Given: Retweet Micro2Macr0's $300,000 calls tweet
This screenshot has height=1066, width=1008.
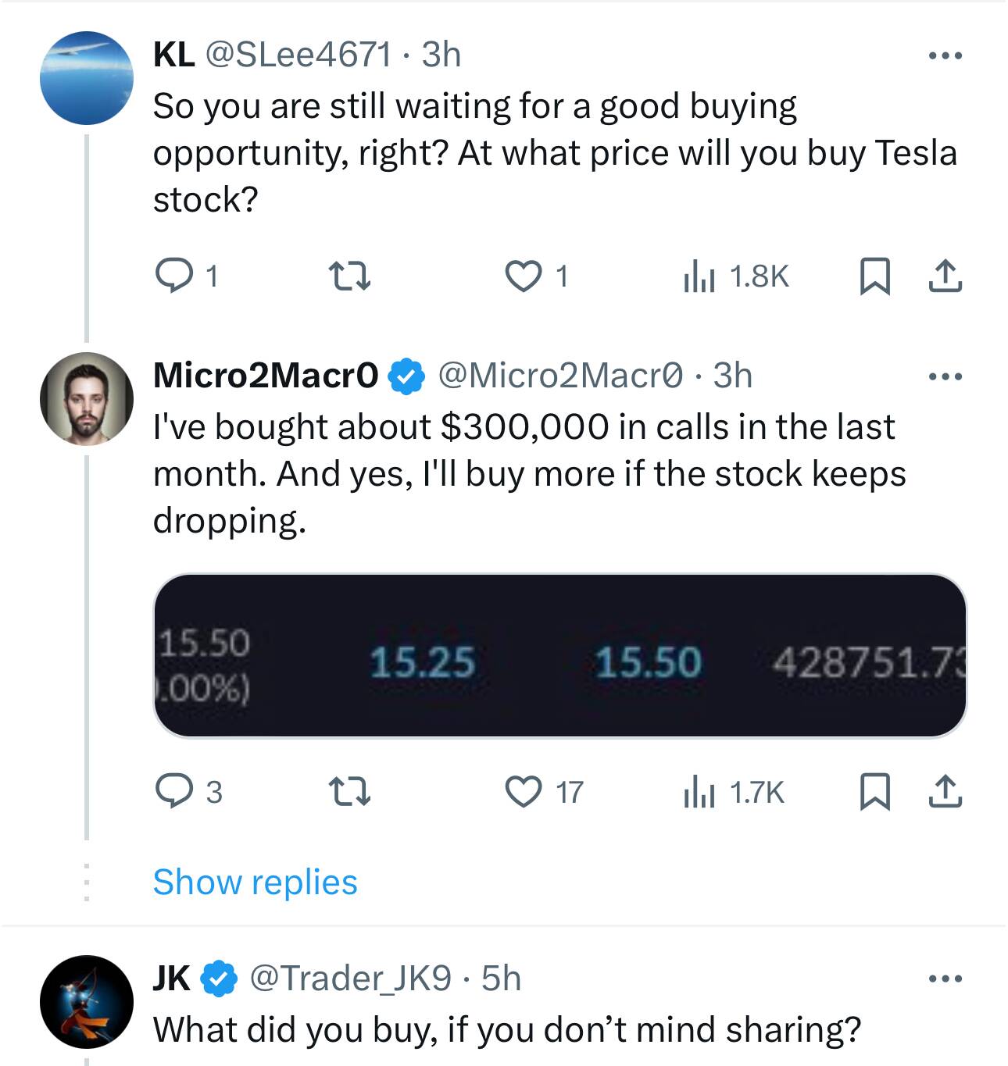Looking at the screenshot, I should (348, 792).
